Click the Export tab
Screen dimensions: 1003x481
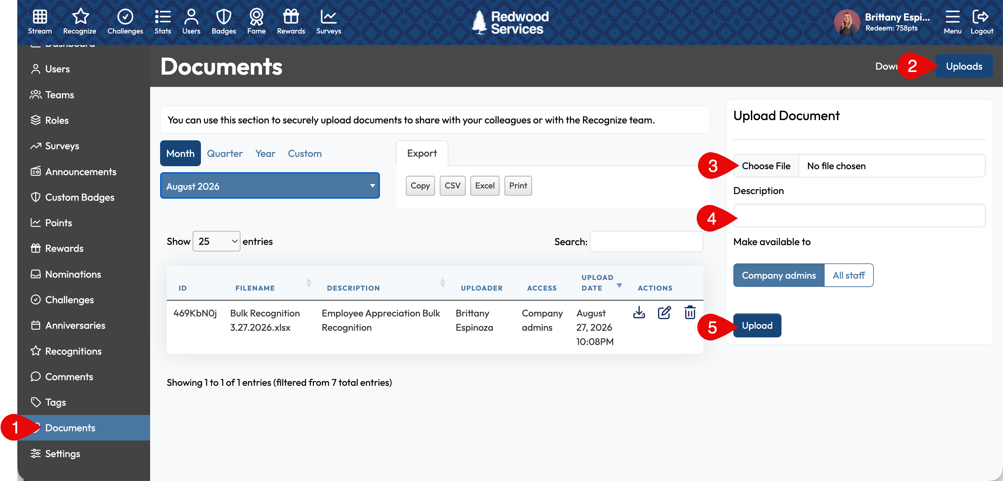tap(422, 153)
